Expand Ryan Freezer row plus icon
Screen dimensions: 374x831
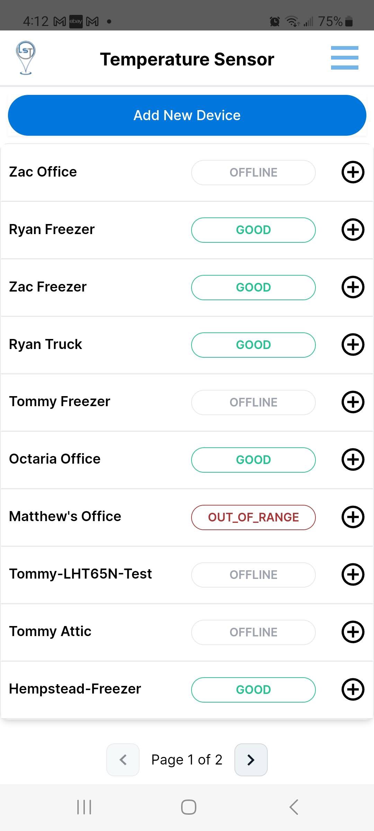tap(353, 230)
